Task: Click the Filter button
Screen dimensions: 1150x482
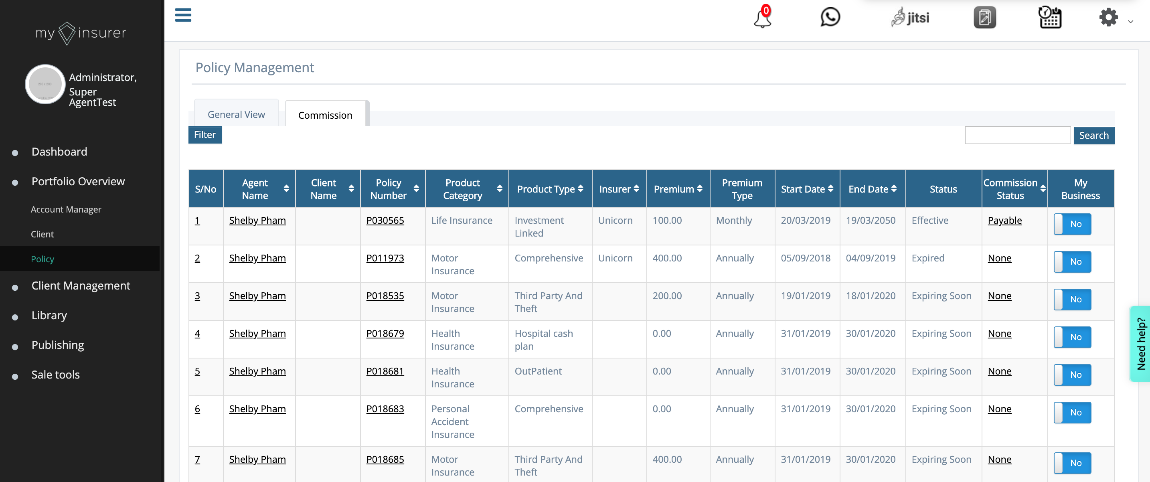Action: coord(205,135)
